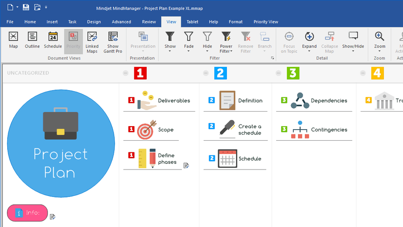Screen dimensions: 403x227
Task: Switch to Map view
Action: (13, 40)
